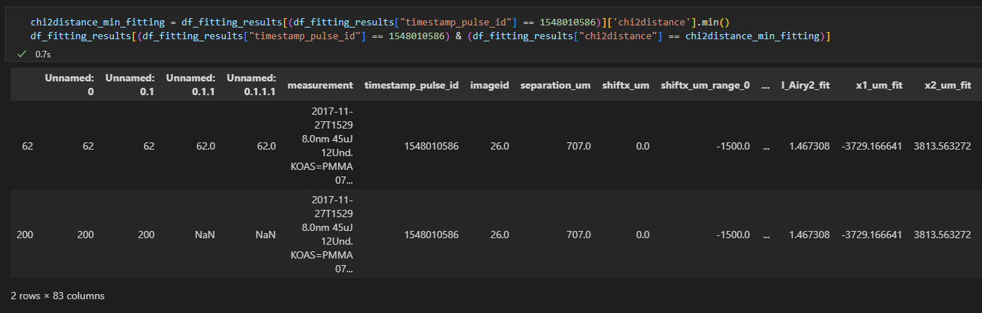Select the 'imageid' column header

click(x=490, y=85)
